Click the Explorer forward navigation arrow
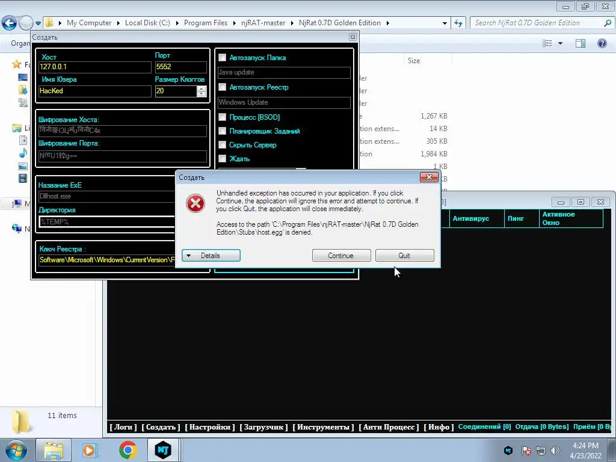Screen dimensions: 616x462 point(26,23)
